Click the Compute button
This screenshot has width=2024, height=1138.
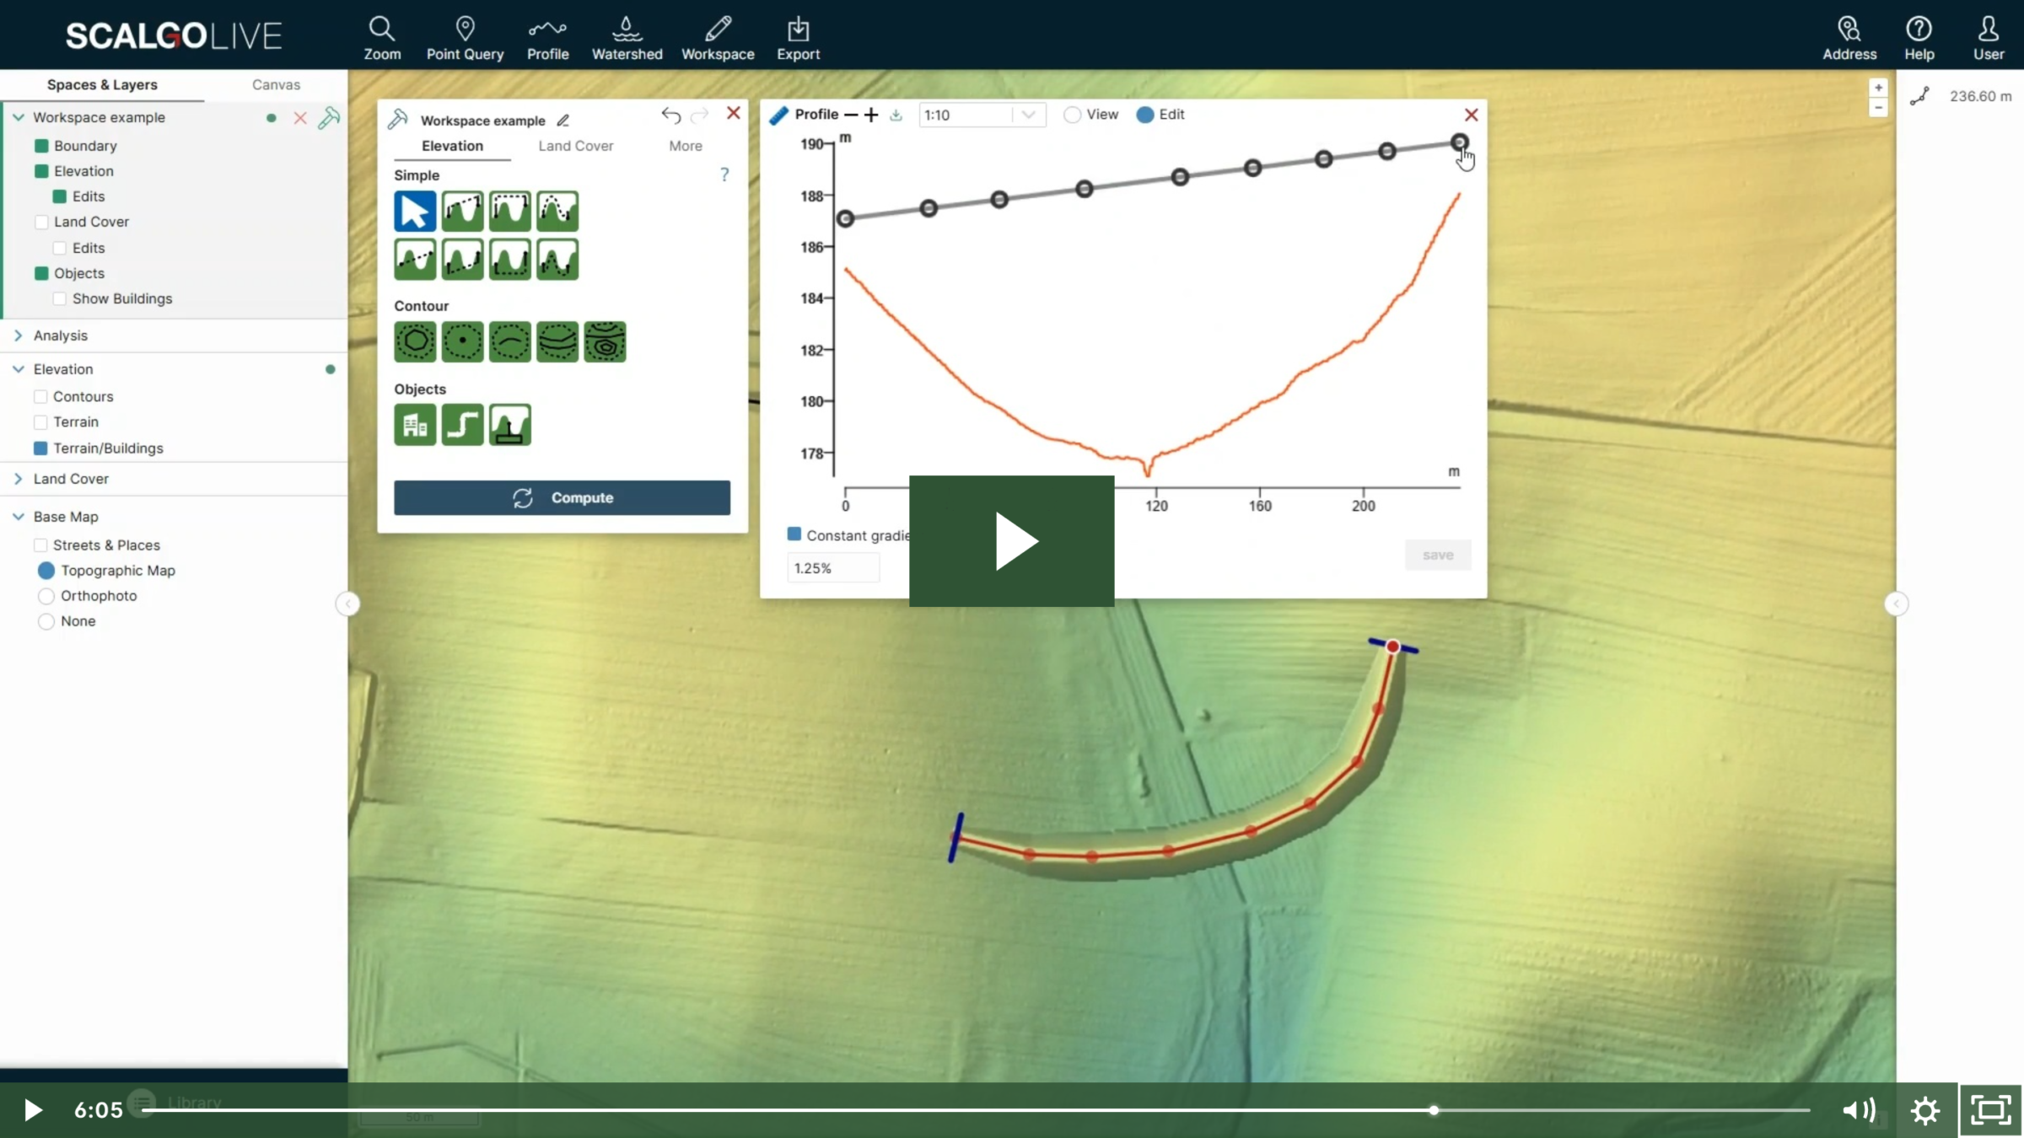(x=562, y=498)
